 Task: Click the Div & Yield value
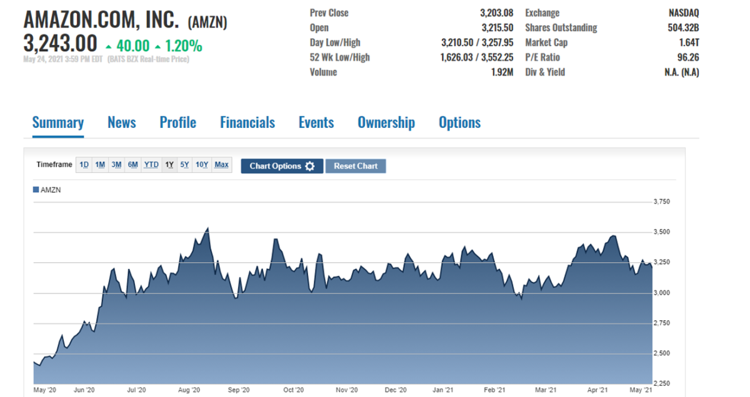coord(682,72)
